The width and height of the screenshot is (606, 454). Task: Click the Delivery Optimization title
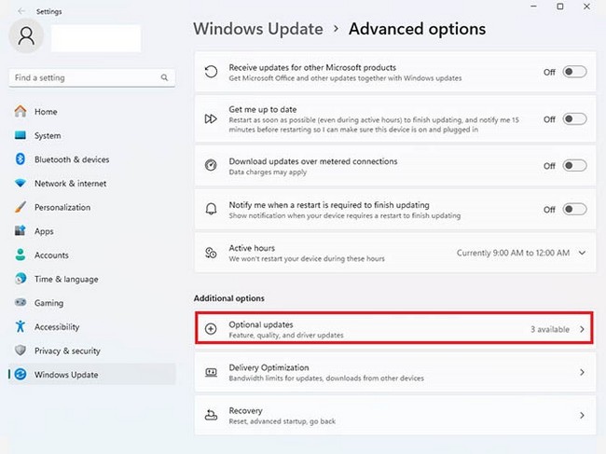(x=269, y=367)
